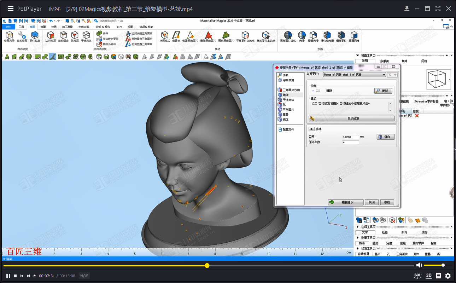Viewport: 456px width, 283px height.
Task: Click the 法向修复 normal-fix icon
Action: point(51,37)
